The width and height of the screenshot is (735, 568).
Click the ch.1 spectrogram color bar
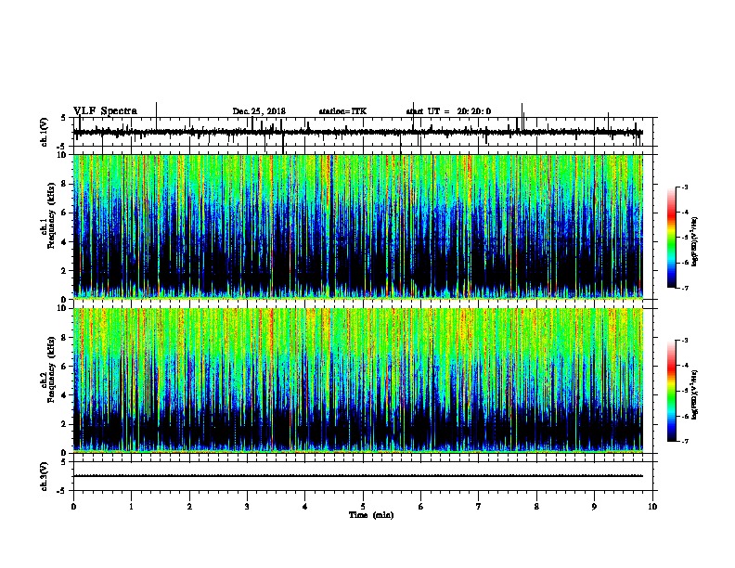pyautogui.click(x=672, y=238)
